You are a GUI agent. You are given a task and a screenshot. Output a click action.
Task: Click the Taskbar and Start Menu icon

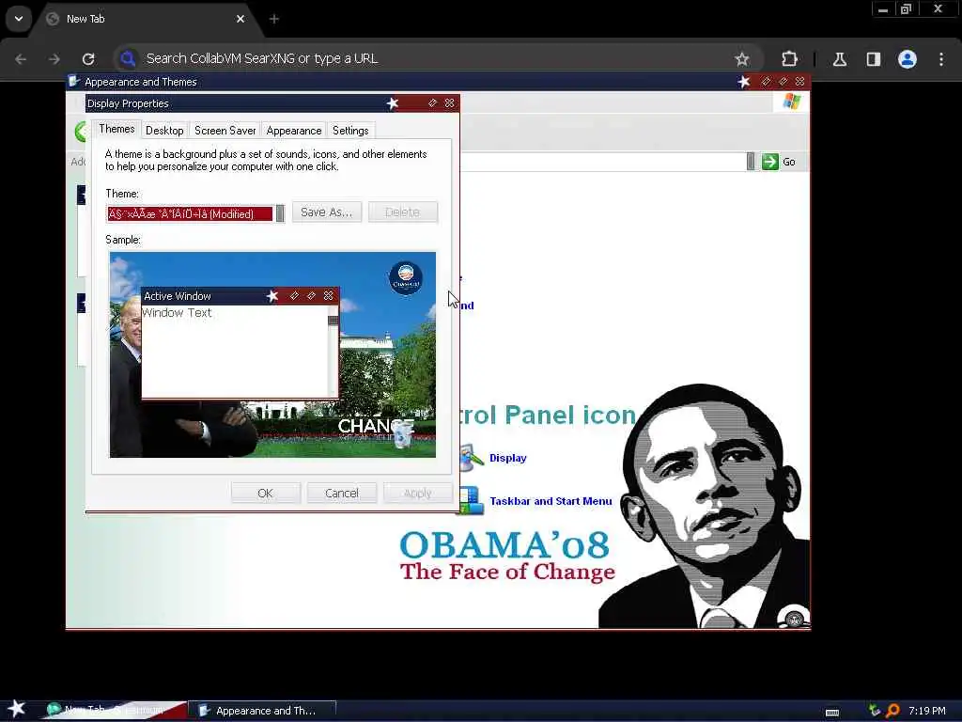472,501
